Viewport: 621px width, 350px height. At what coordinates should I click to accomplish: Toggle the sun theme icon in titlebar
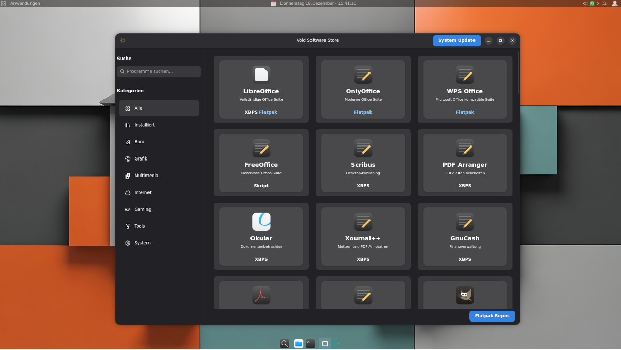tap(123, 40)
